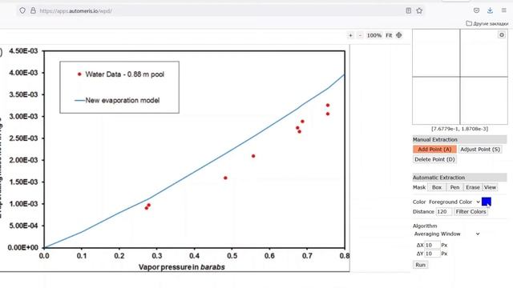Click the Manual Extraction section header
This screenshot has height=288, width=513.
(x=459, y=139)
